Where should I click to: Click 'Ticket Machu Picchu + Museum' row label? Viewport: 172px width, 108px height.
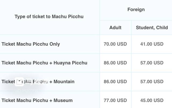(x=37, y=101)
